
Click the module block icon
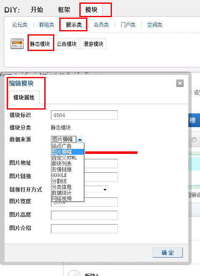pyautogui.click(x=17, y=43)
